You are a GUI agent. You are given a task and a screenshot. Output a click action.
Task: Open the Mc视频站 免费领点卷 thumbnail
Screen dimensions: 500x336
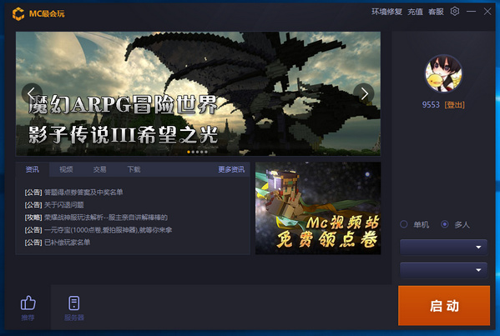click(318, 208)
